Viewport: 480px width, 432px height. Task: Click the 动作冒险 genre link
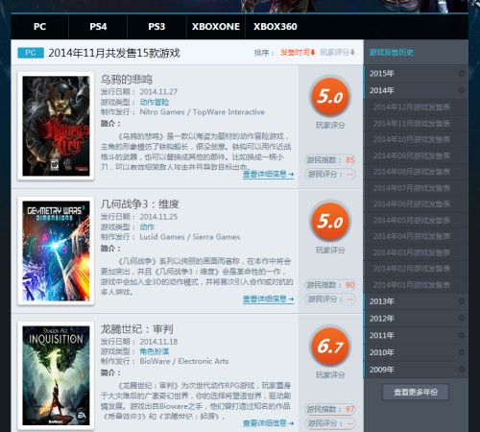[x=155, y=102]
